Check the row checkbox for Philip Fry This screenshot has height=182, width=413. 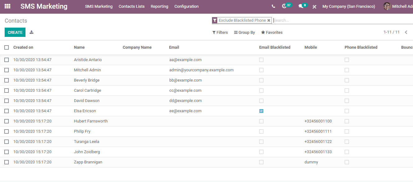pos(7,131)
